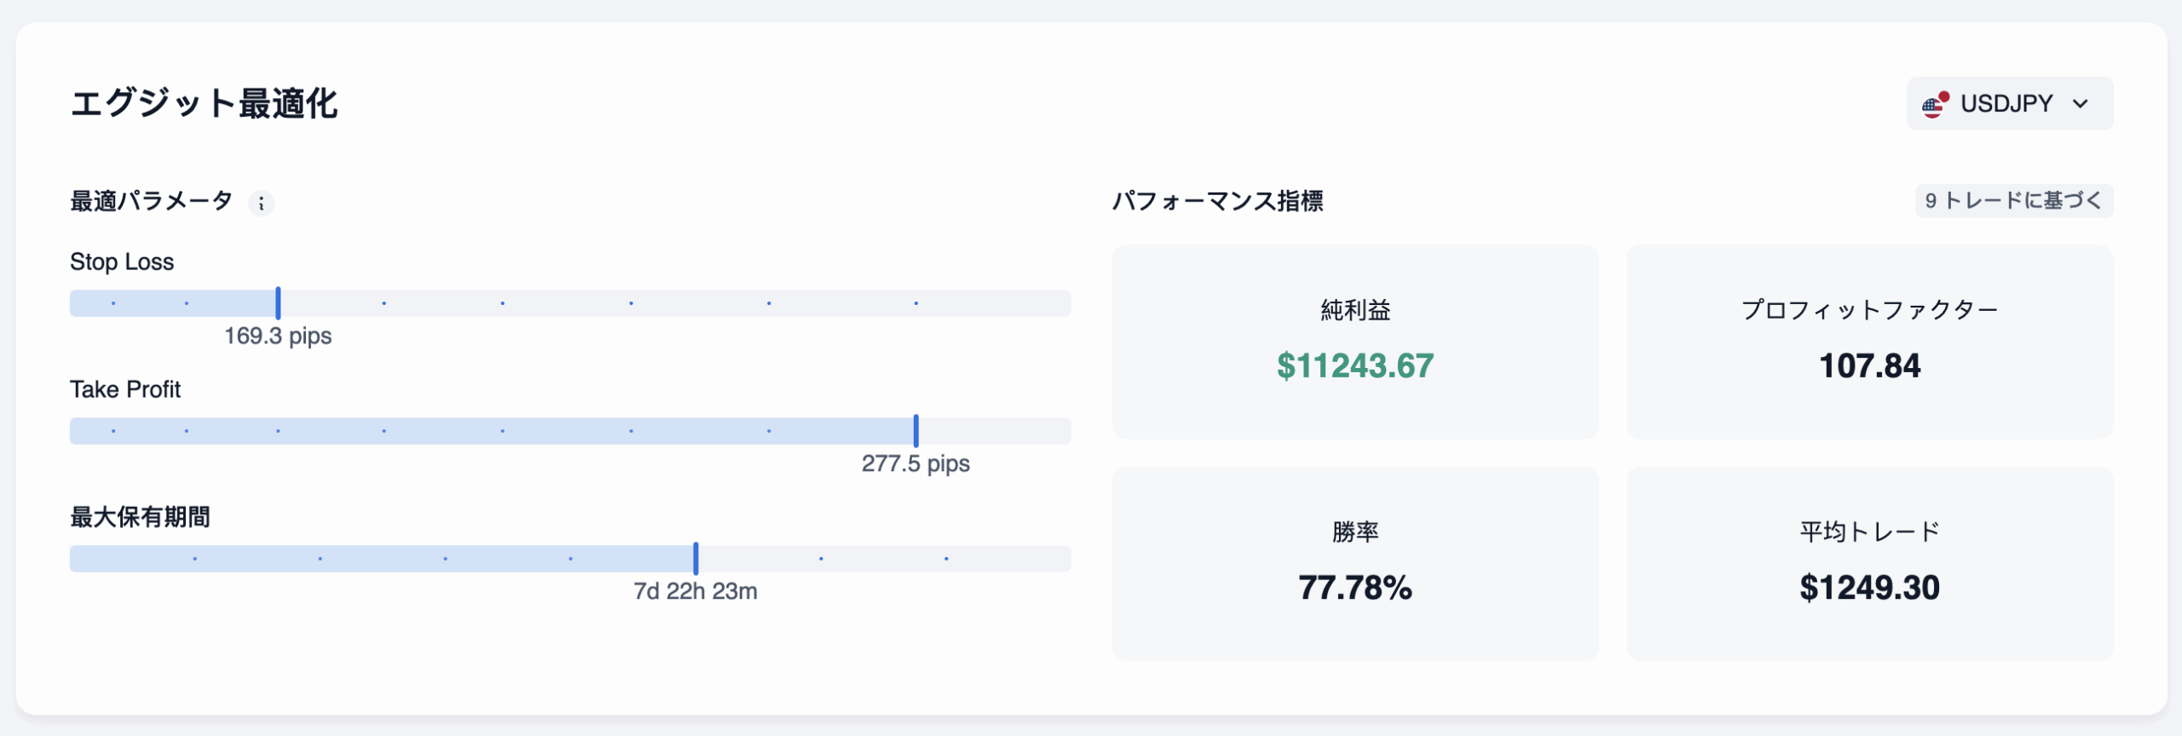Screen dimensions: 2182x736
Task: Click the 9 トレードに基づく badge
Action: point(2013,201)
